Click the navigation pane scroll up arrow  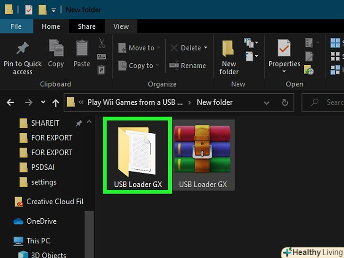tap(89, 121)
